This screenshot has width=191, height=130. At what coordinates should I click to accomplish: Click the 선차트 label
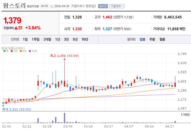pos(15,39)
